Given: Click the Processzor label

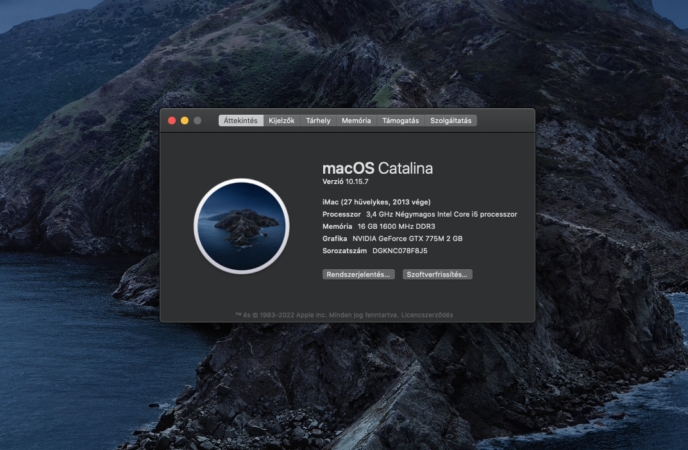Looking at the screenshot, I should point(341,214).
